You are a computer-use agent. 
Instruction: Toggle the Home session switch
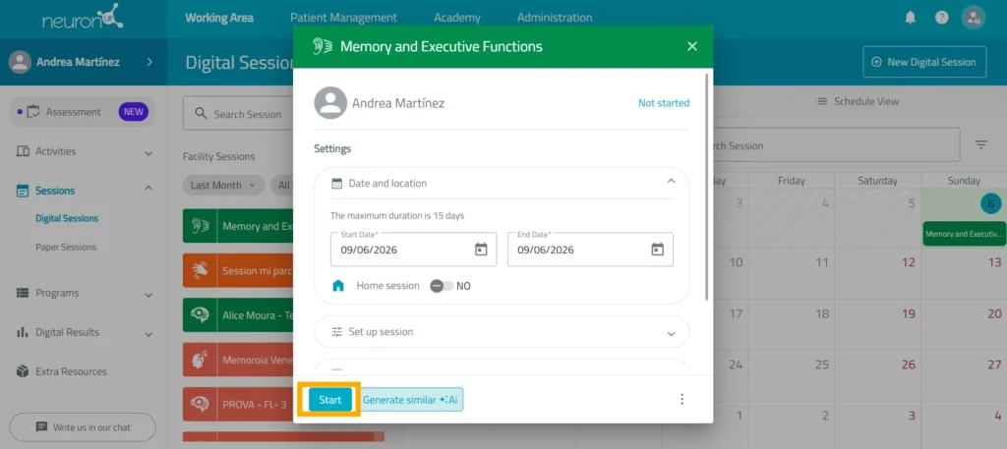click(442, 286)
